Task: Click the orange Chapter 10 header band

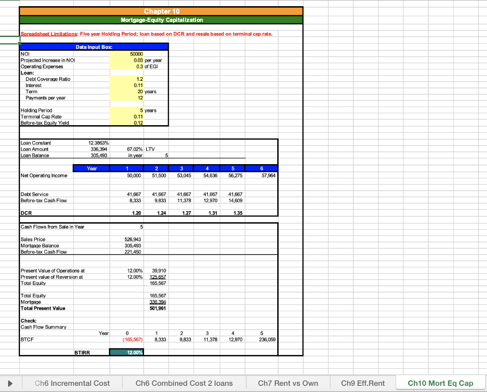Action: 161,11
